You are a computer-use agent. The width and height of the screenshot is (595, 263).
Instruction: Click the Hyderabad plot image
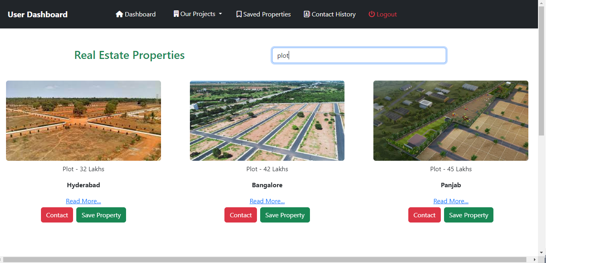83,120
